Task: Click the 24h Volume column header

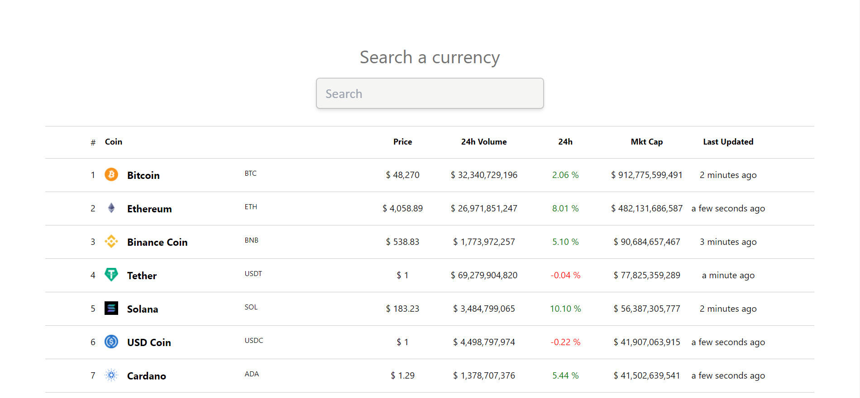Action: tap(484, 142)
